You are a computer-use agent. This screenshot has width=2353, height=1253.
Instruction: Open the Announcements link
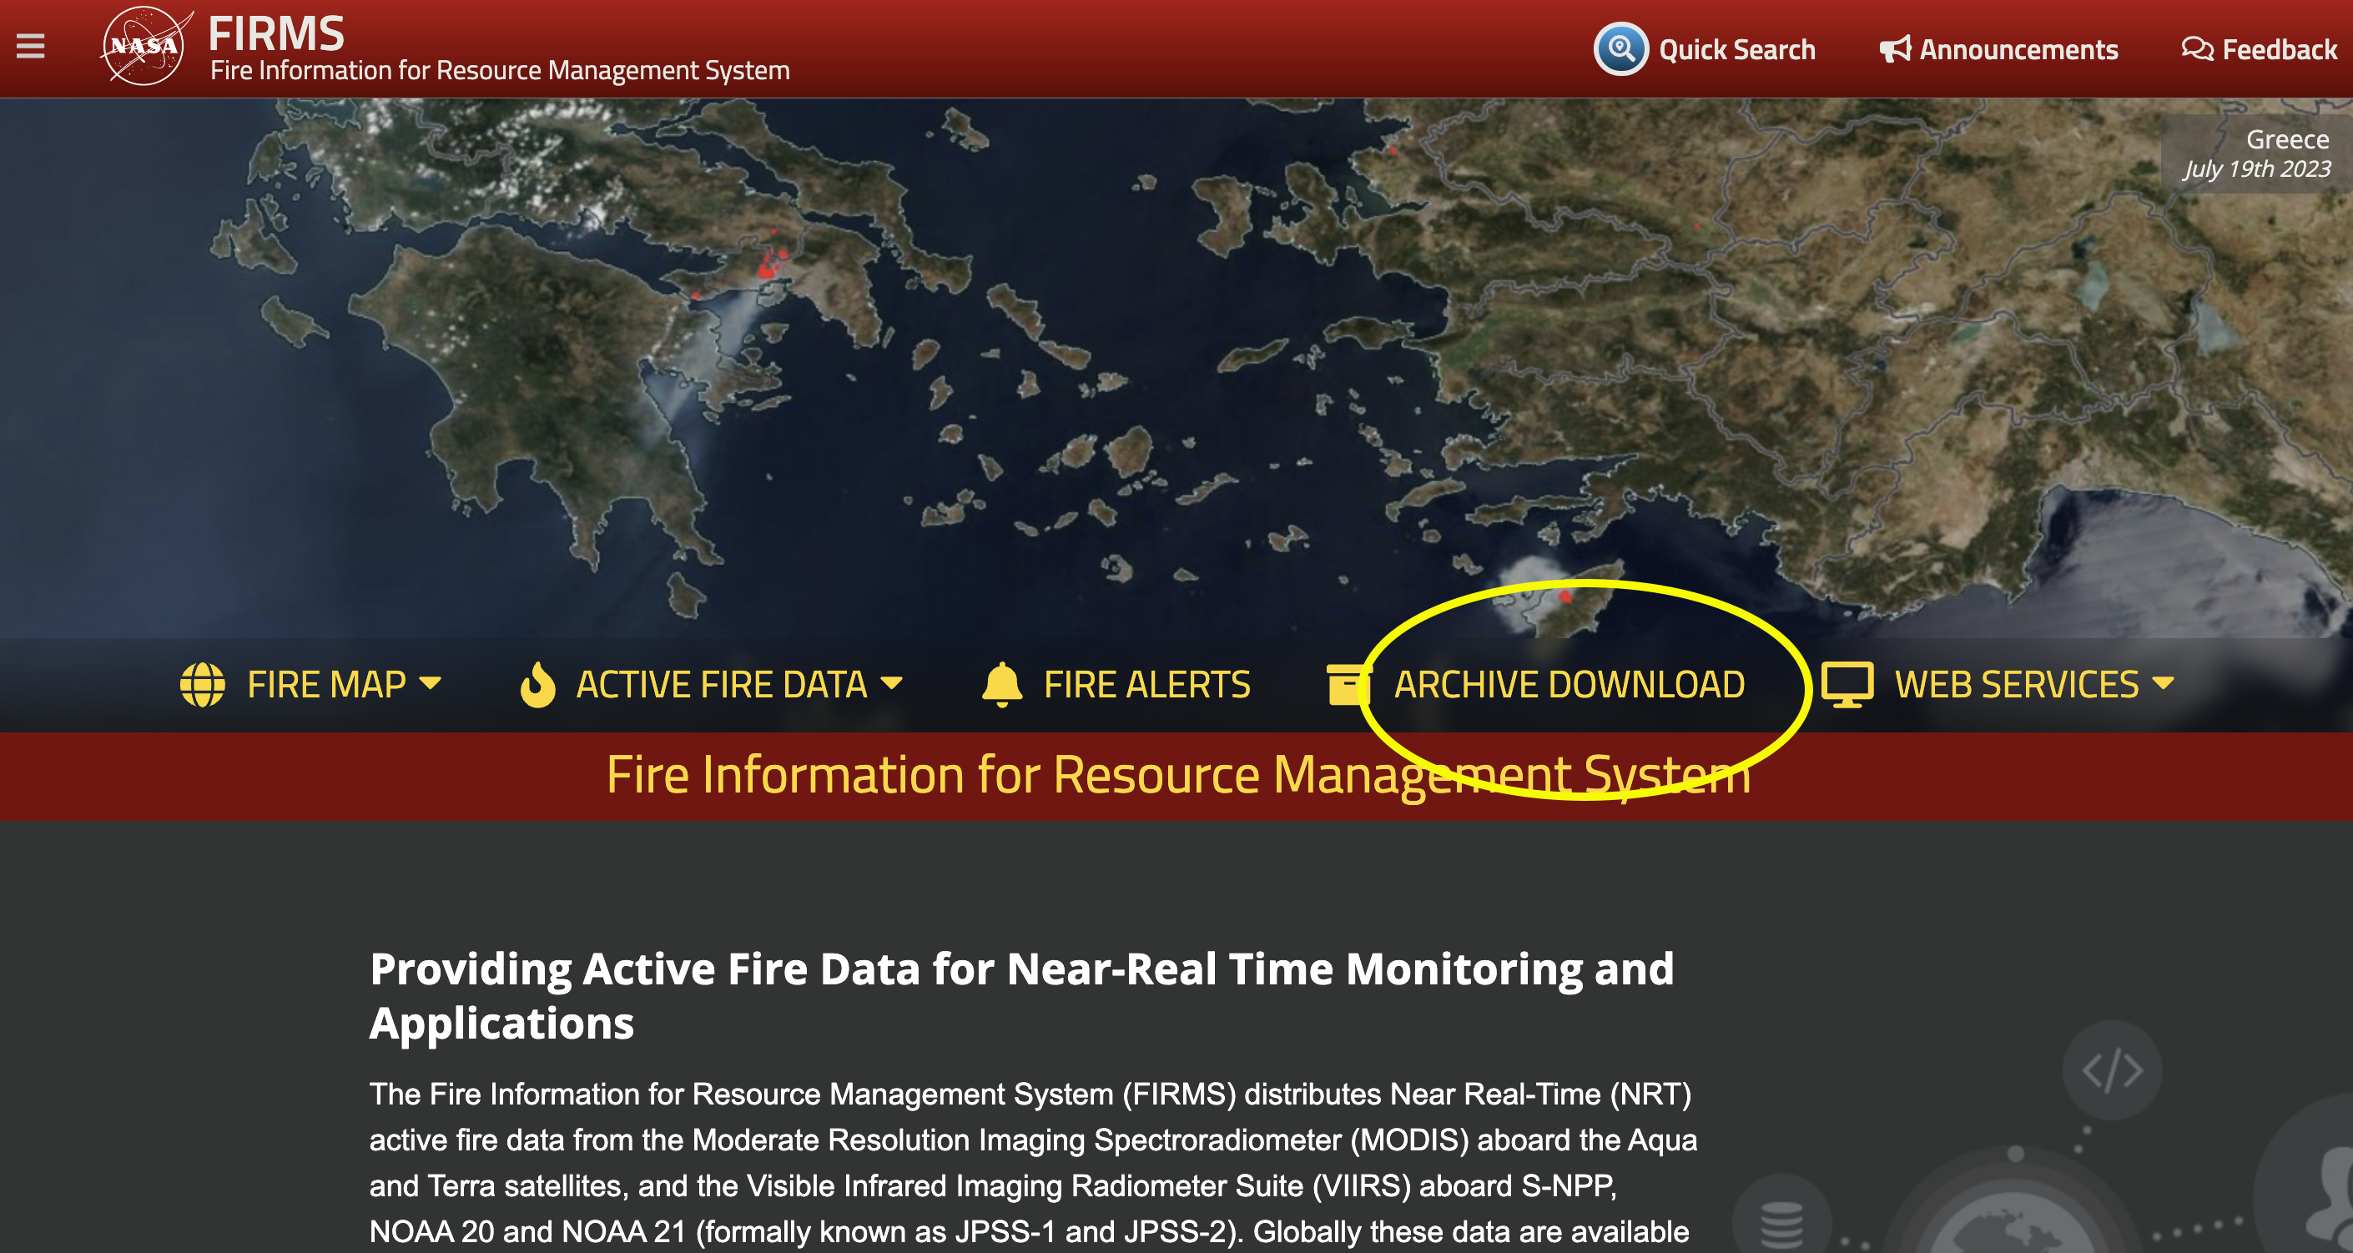tap(2018, 49)
